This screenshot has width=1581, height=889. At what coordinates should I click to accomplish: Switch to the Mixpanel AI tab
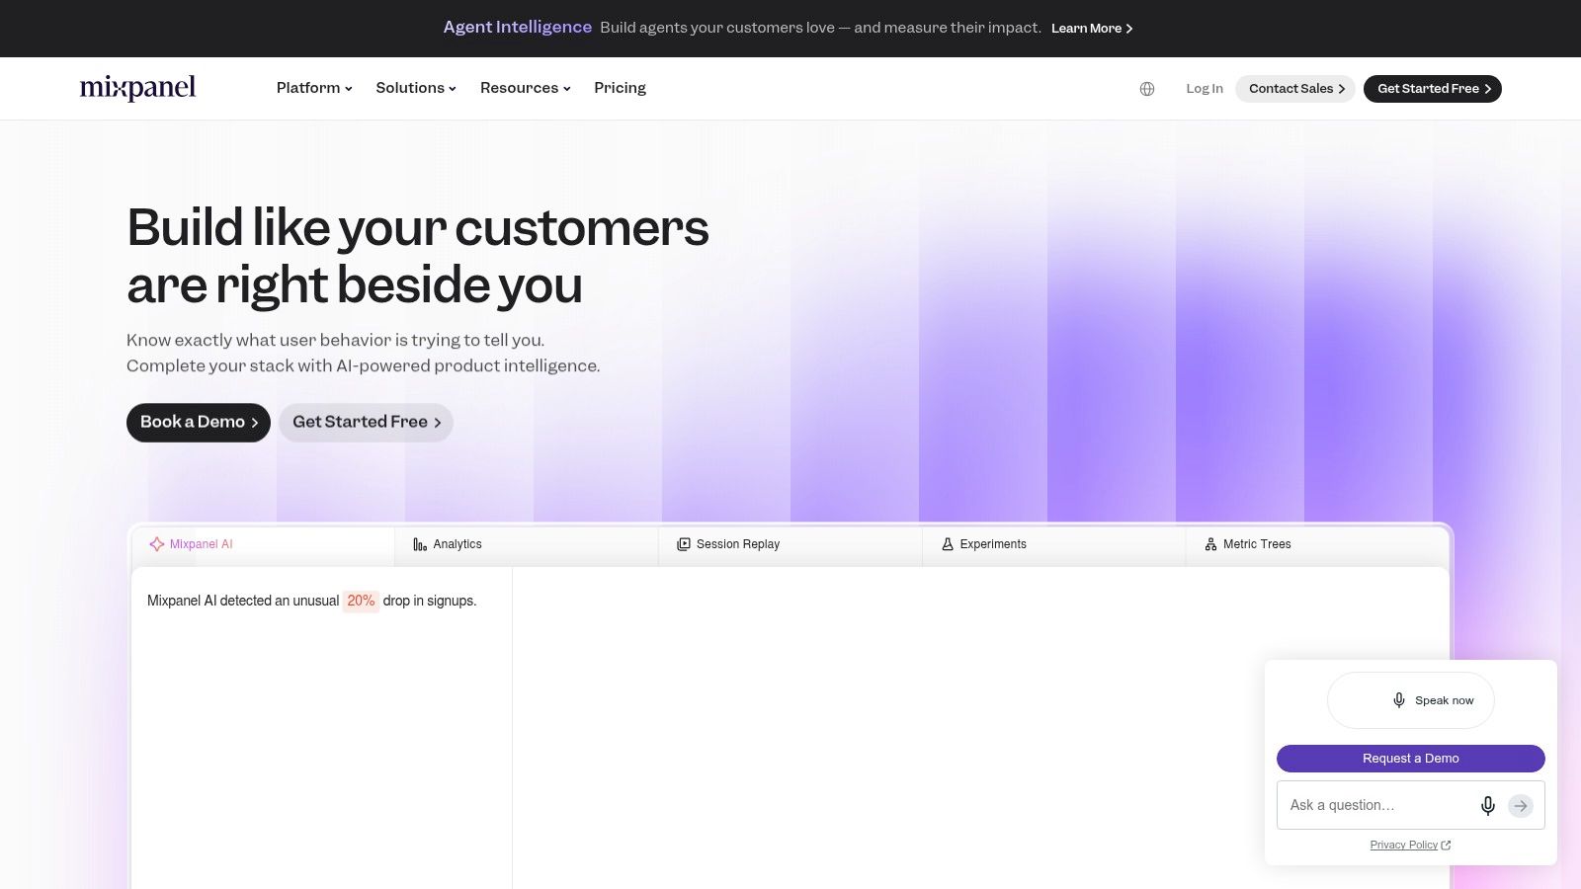[263, 544]
